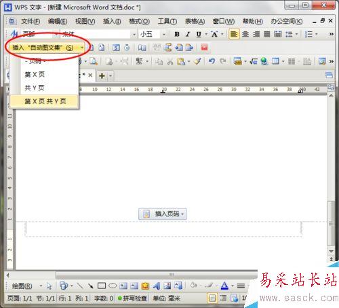
Task: Open the 编辑(E) menu
Action: tap(58, 22)
